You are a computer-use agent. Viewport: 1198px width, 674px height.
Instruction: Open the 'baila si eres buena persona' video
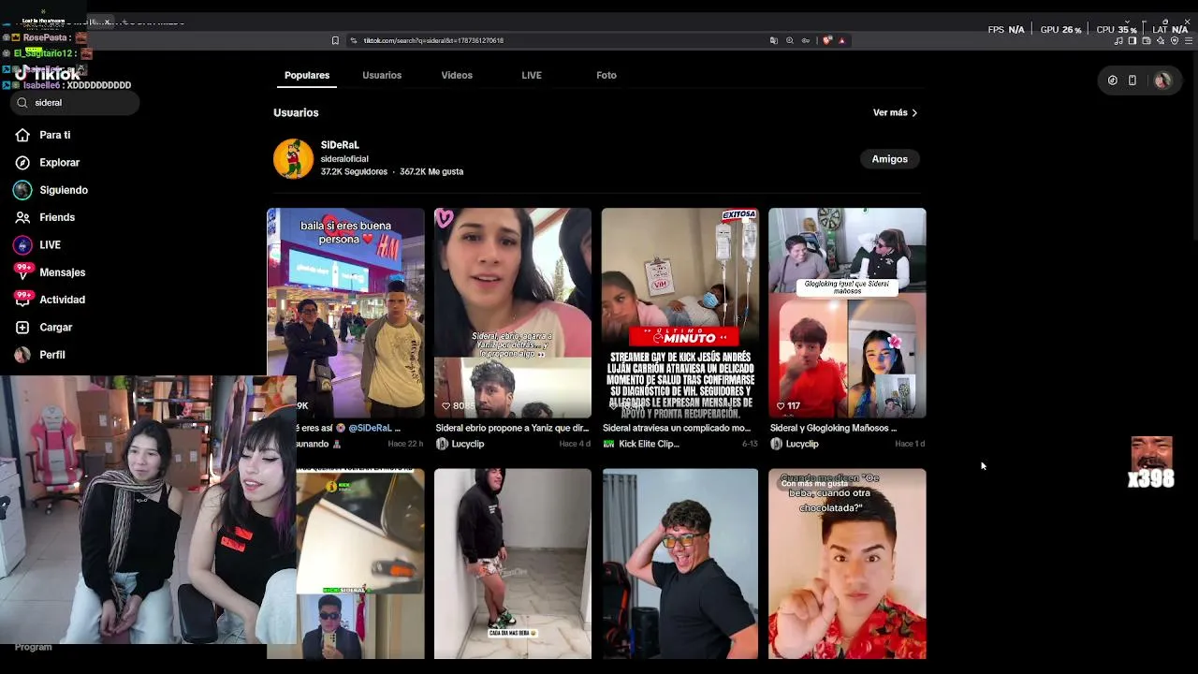345,313
